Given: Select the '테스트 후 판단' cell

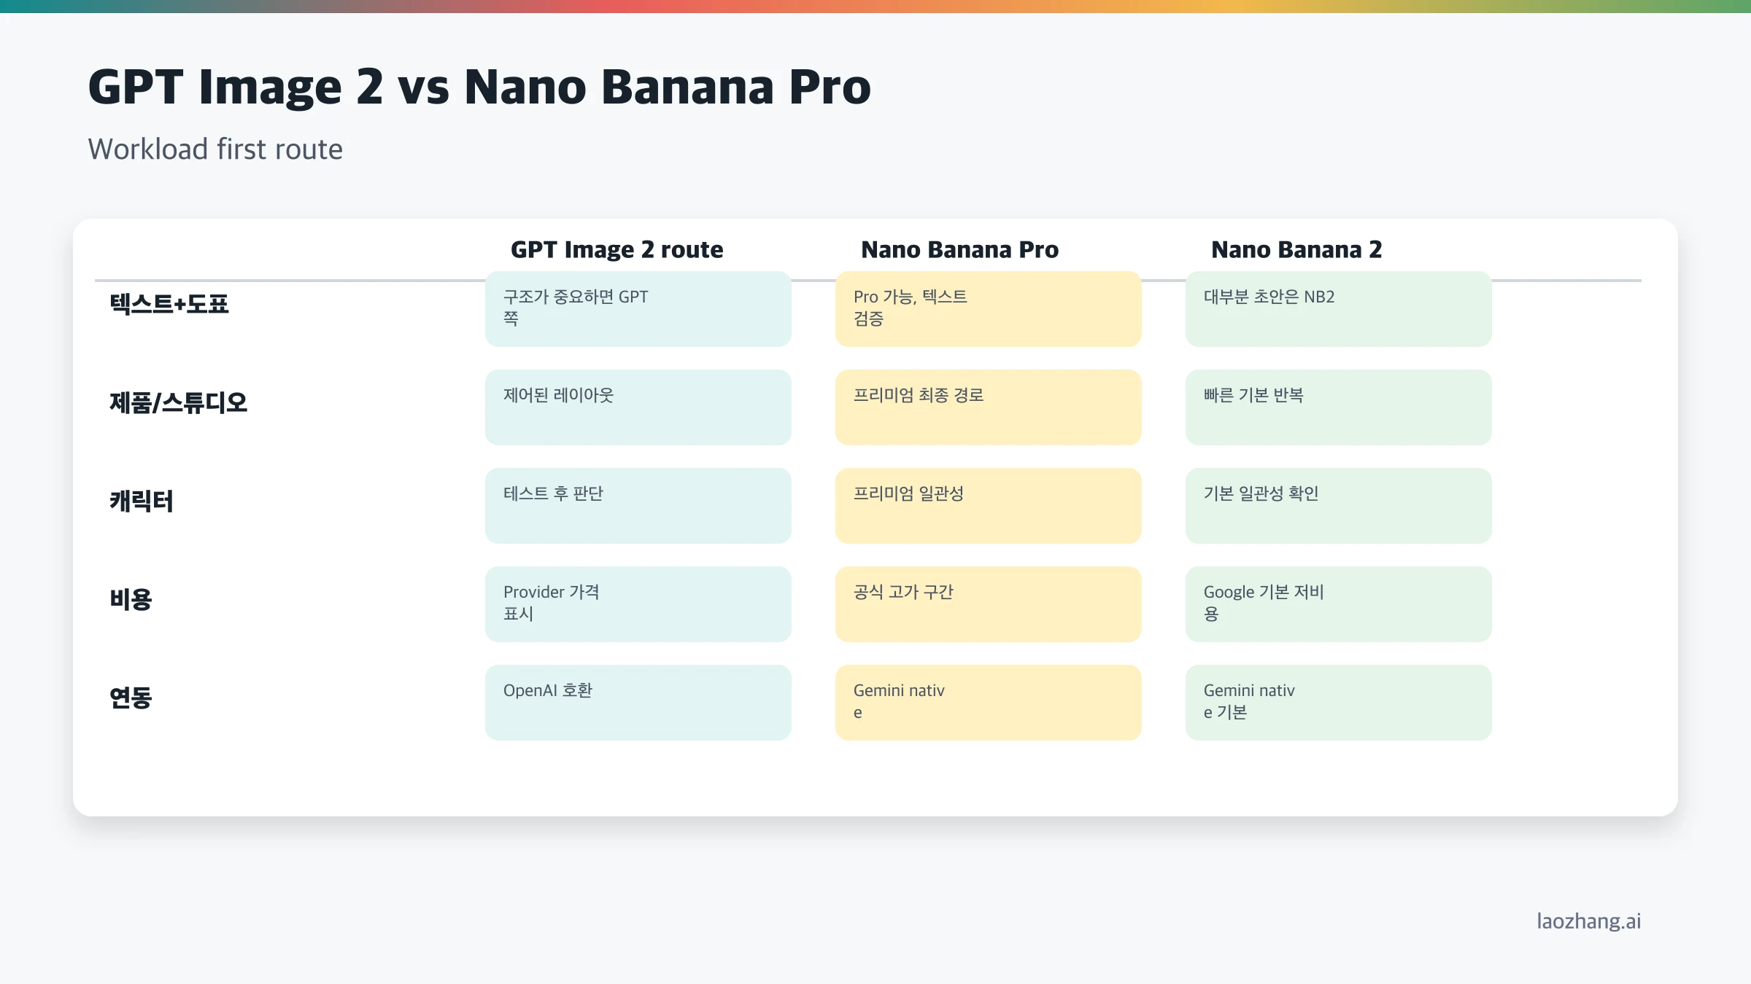Looking at the screenshot, I should 638,506.
